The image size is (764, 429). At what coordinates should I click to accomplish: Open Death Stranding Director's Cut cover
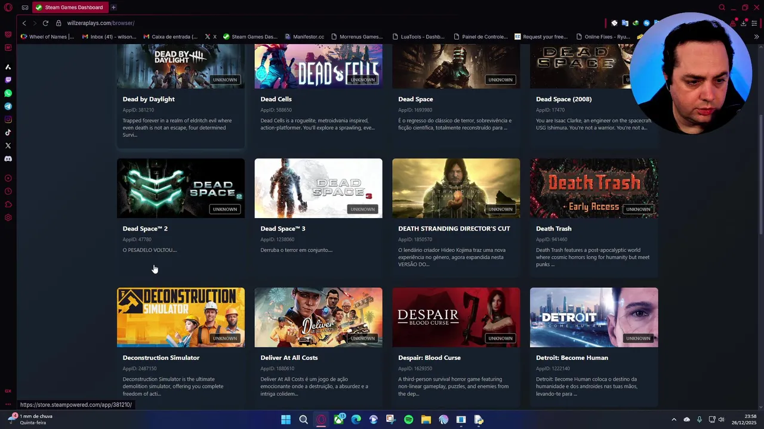[x=456, y=188]
